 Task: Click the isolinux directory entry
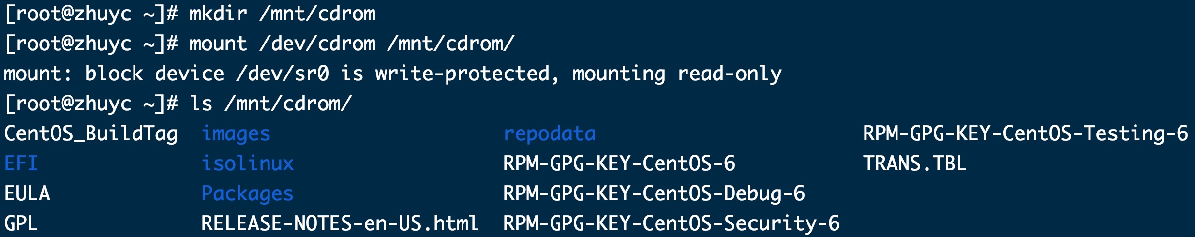[x=247, y=164]
